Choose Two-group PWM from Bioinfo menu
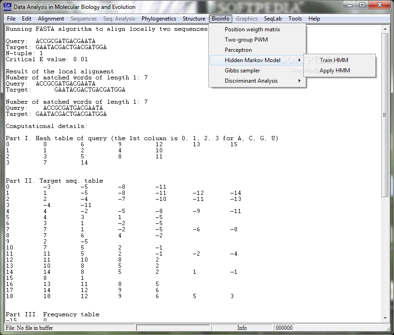 [x=258, y=40]
